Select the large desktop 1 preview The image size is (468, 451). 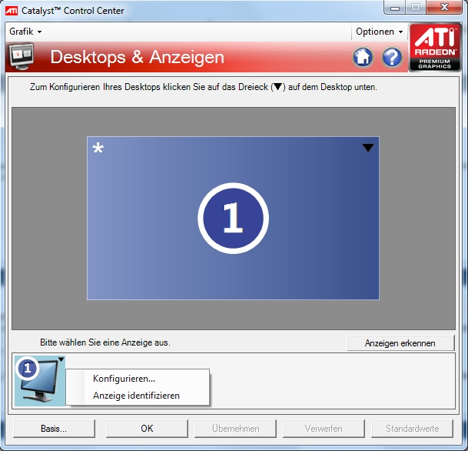pyautogui.click(x=233, y=218)
